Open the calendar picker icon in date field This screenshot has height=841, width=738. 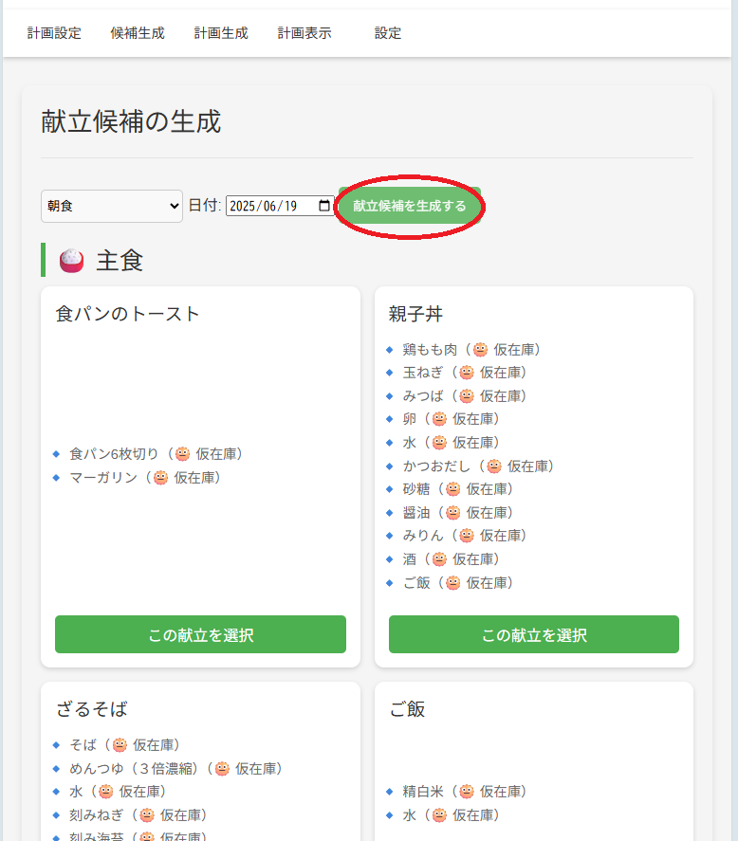tap(324, 206)
